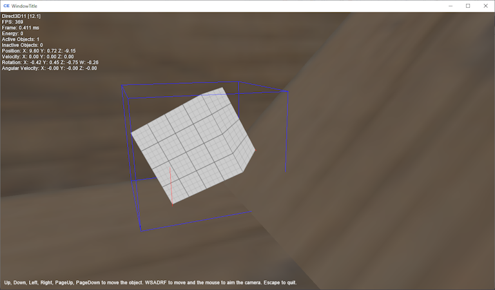Click the Active Objects count line
The width and height of the screenshot is (495, 290).
(x=21, y=39)
